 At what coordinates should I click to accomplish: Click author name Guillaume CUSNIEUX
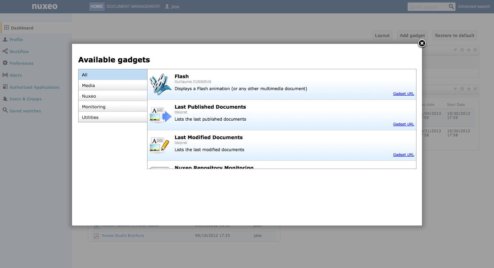tap(193, 82)
